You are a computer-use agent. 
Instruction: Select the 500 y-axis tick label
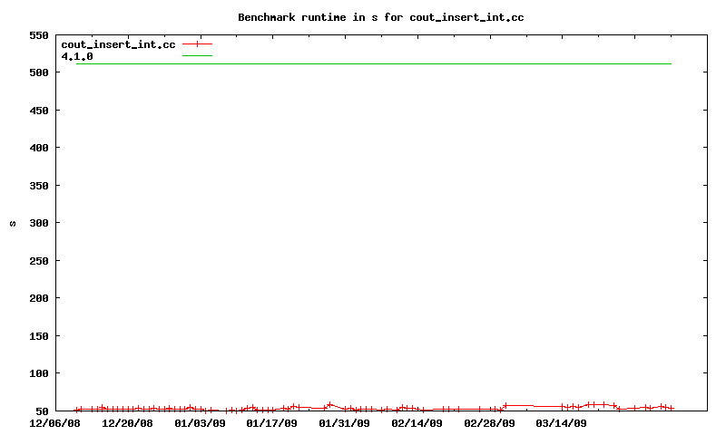[38, 72]
